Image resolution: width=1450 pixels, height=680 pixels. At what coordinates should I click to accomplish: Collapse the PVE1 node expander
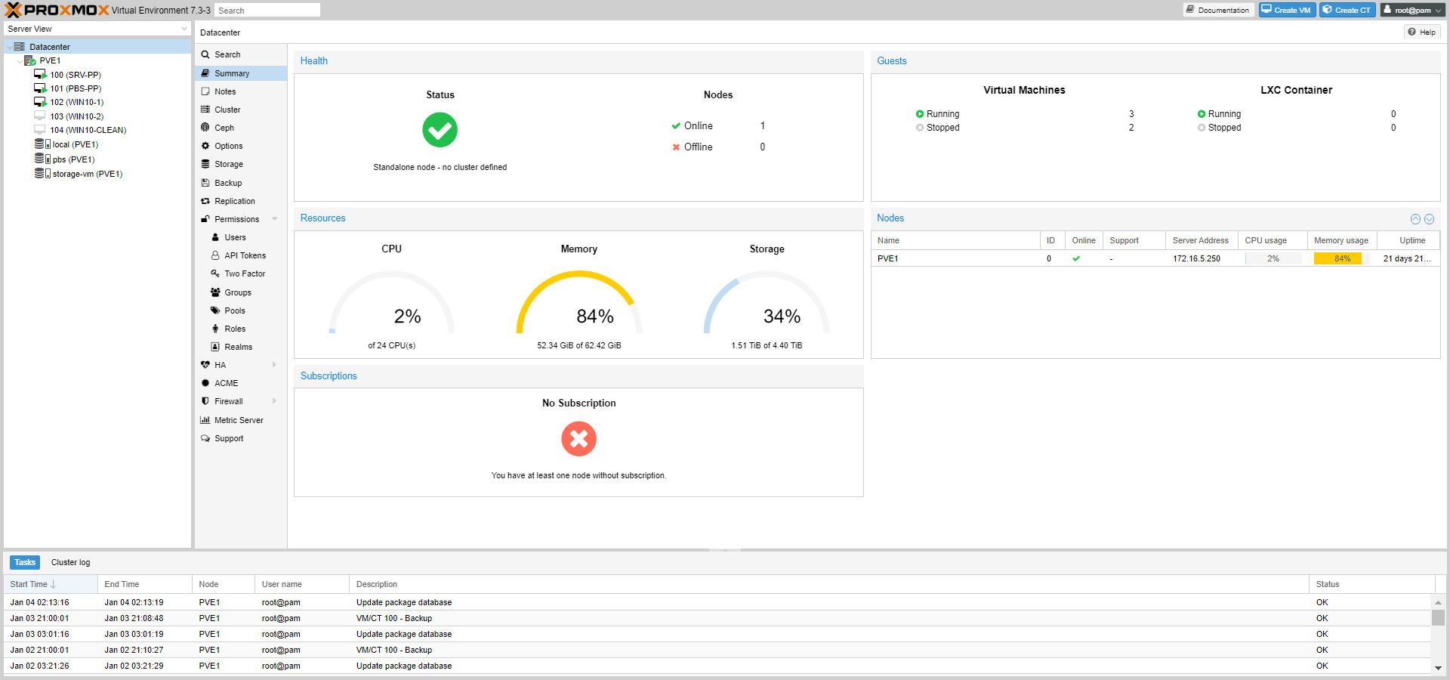[x=20, y=61]
